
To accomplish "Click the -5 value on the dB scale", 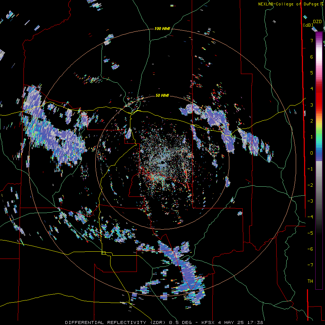I will click(310, 233).
